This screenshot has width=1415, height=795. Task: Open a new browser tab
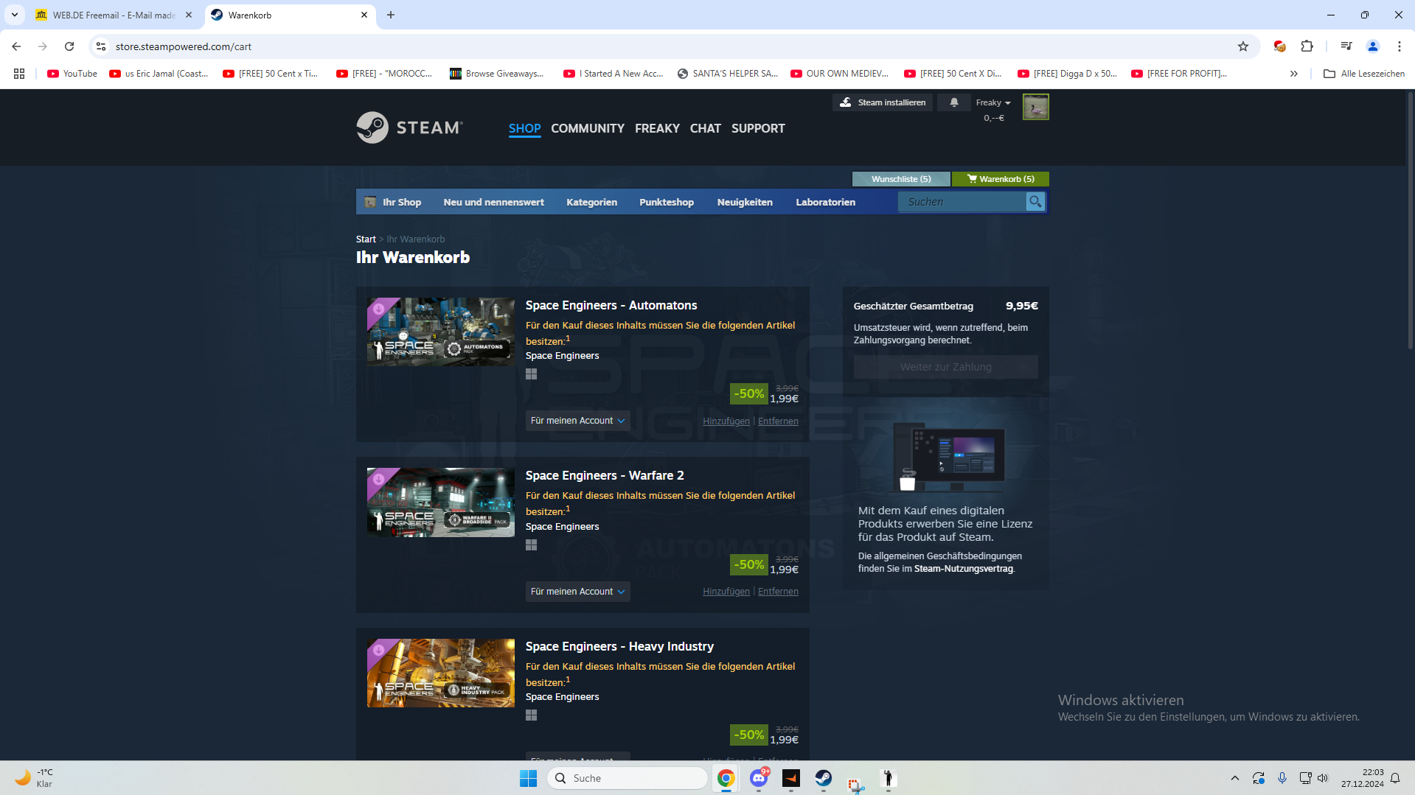tap(391, 15)
